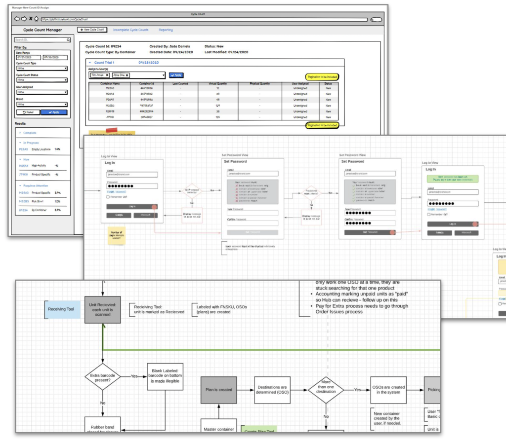The image size is (506, 440).
Task: Toggle Remember Me checkbox in rightmost Log In view
Action: pyautogui.click(x=429, y=214)
